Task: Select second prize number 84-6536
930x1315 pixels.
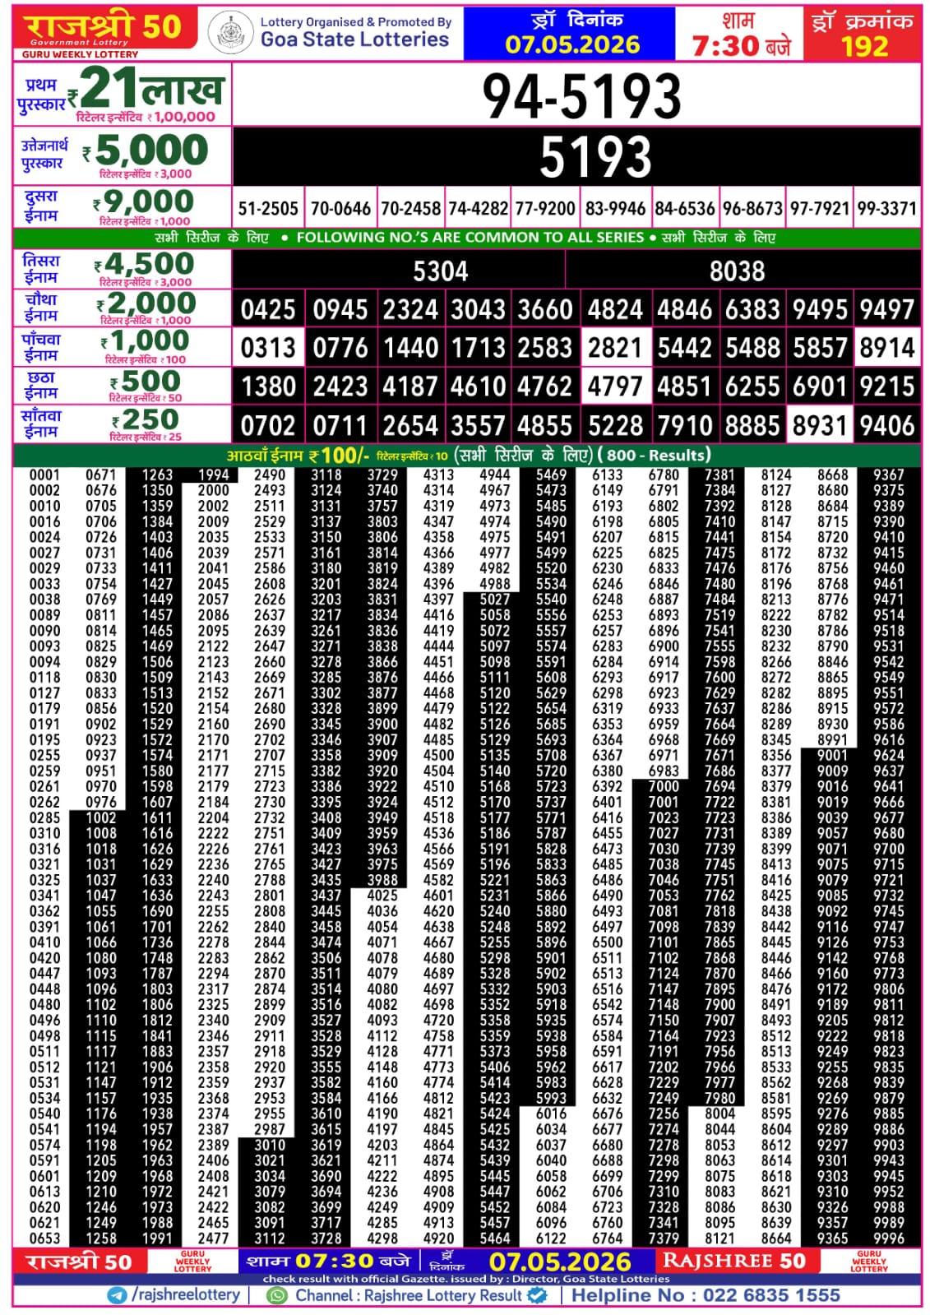Action: (685, 209)
